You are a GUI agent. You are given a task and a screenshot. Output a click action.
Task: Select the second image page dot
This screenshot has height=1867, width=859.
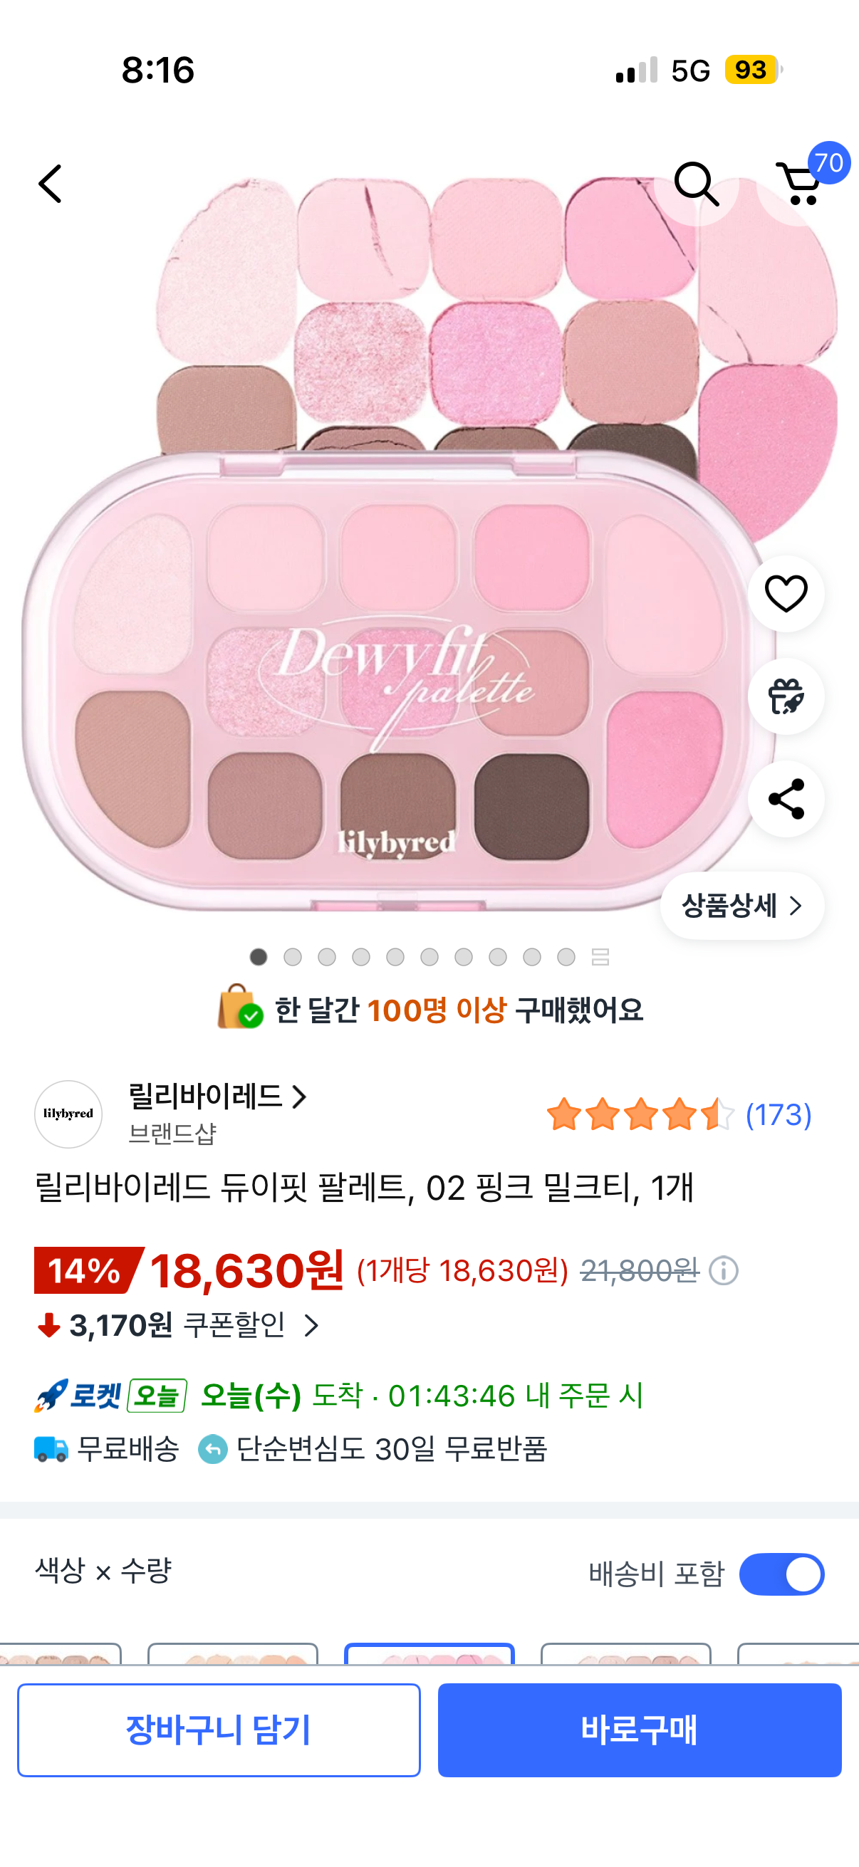(x=293, y=957)
